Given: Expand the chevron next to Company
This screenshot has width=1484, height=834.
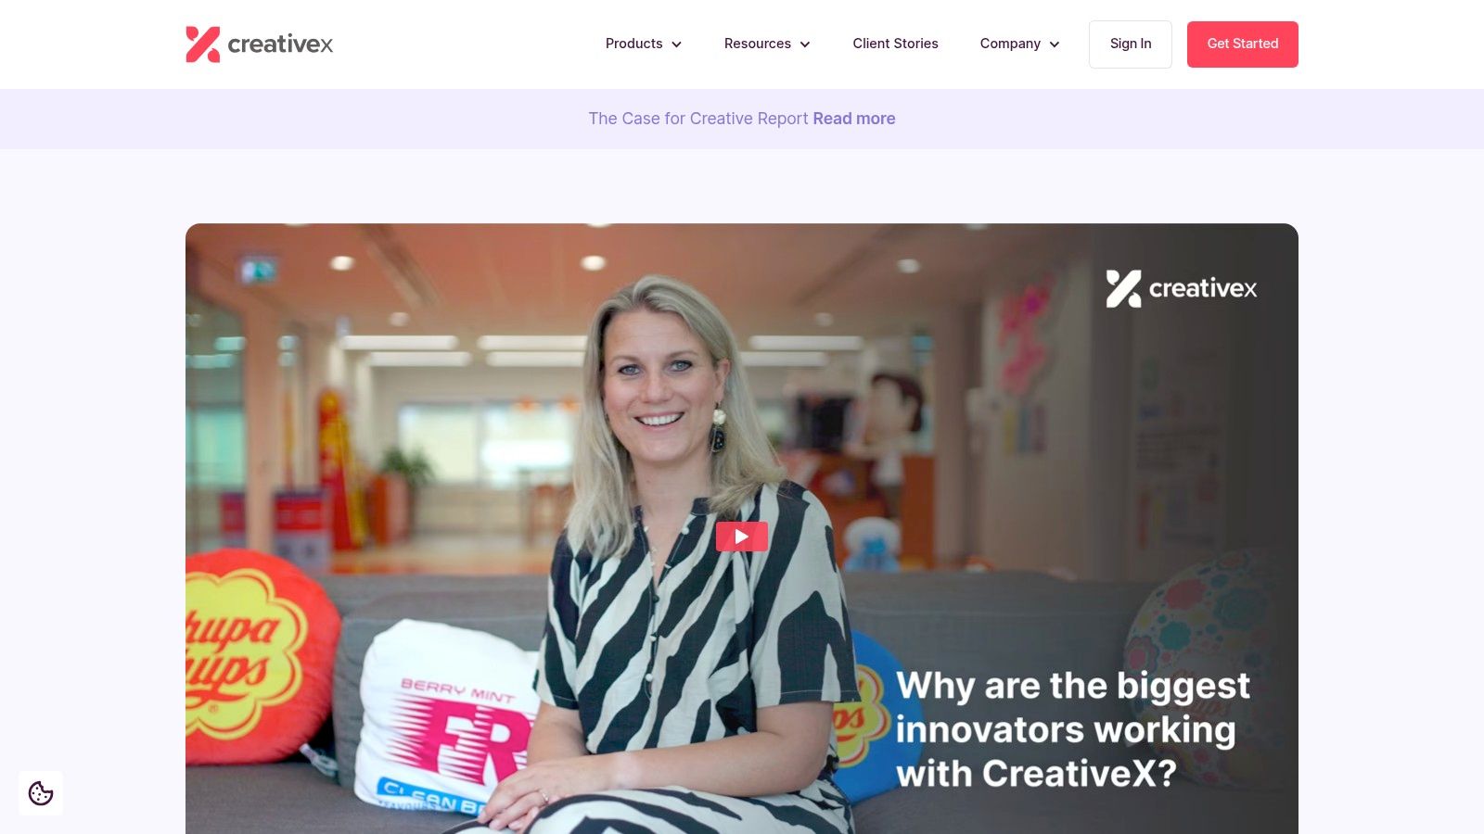Looking at the screenshot, I should point(1055,44).
